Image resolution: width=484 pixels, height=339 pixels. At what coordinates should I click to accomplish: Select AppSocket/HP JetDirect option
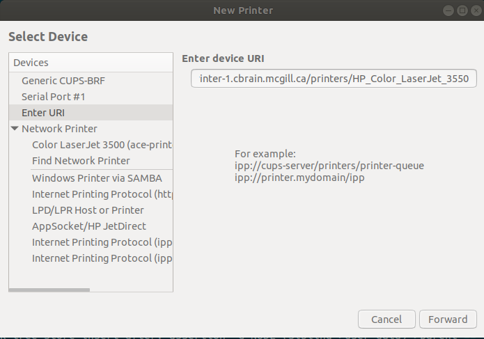(x=89, y=226)
